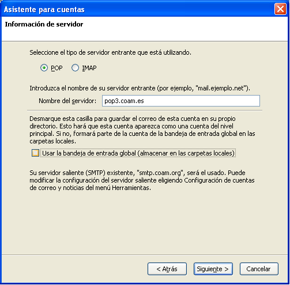
Task: Click the 'Usar la bandeja de entrada global' label
Action: (x=138, y=153)
